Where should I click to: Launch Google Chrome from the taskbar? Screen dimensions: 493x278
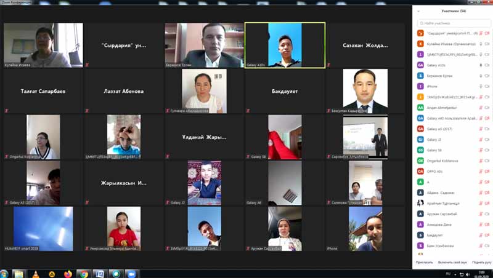coord(83,274)
